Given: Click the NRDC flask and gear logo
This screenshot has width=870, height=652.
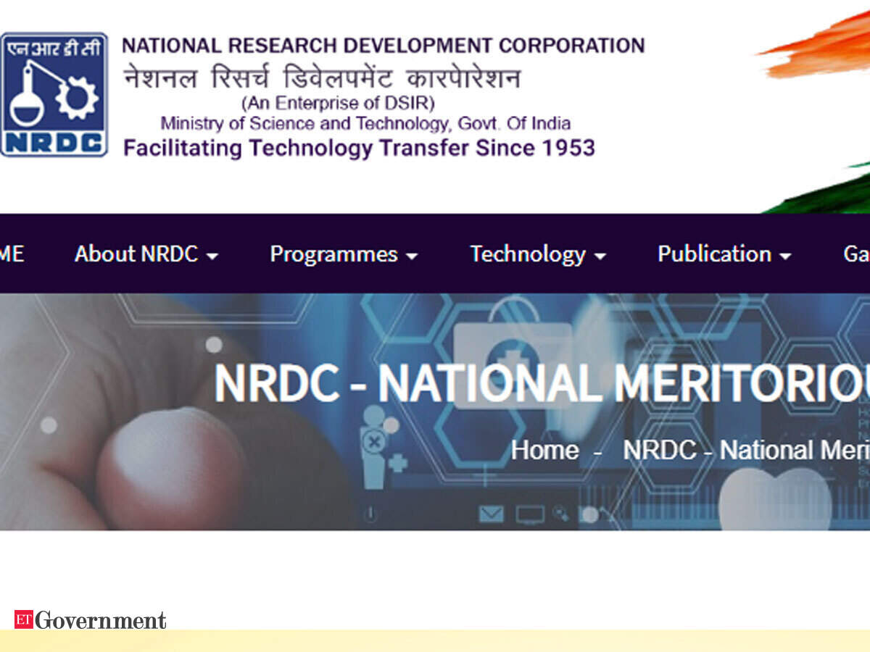Looking at the screenshot, I should click(x=54, y=94).
